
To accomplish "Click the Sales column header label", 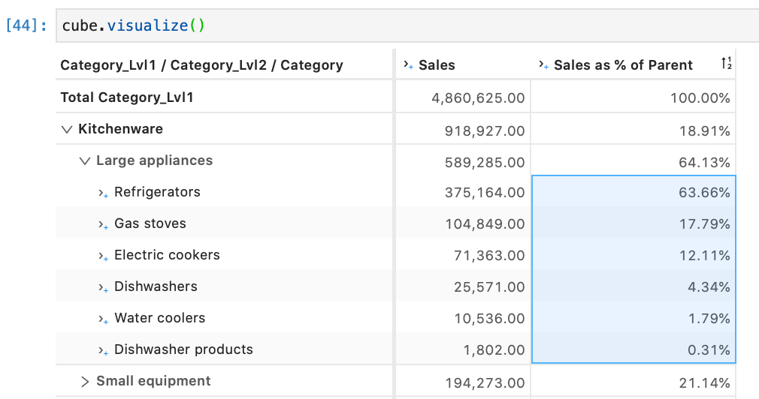I will [x=437, y=65].
